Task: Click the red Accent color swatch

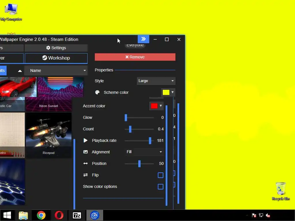Action: coord(154,106)
